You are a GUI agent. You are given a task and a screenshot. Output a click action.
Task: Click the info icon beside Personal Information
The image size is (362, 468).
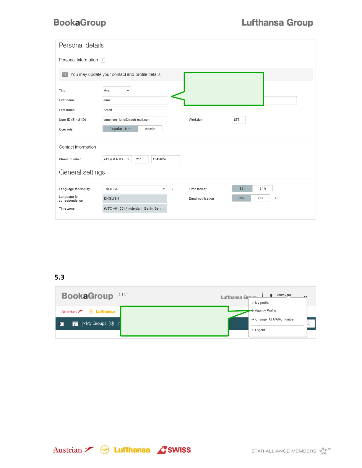click(x=103, y=60)
